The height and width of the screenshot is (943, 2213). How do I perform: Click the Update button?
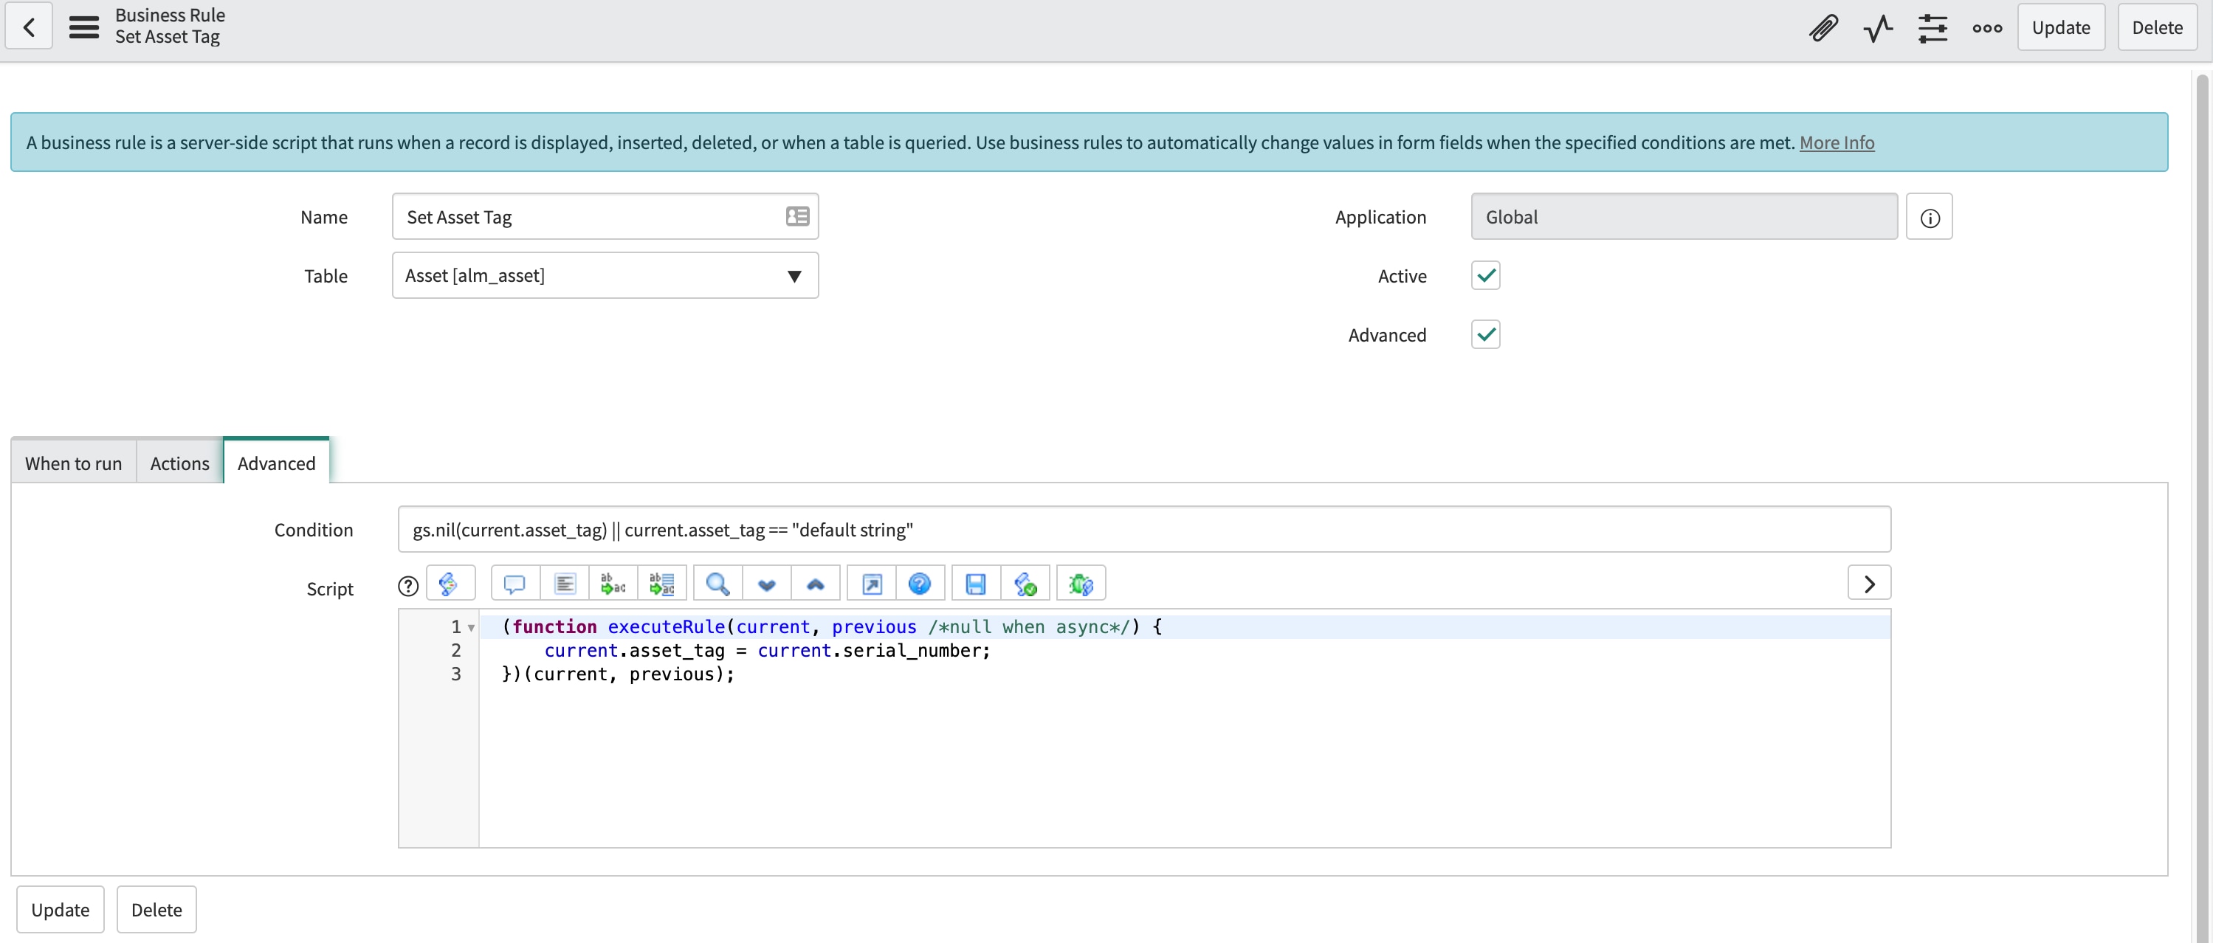2061,27
